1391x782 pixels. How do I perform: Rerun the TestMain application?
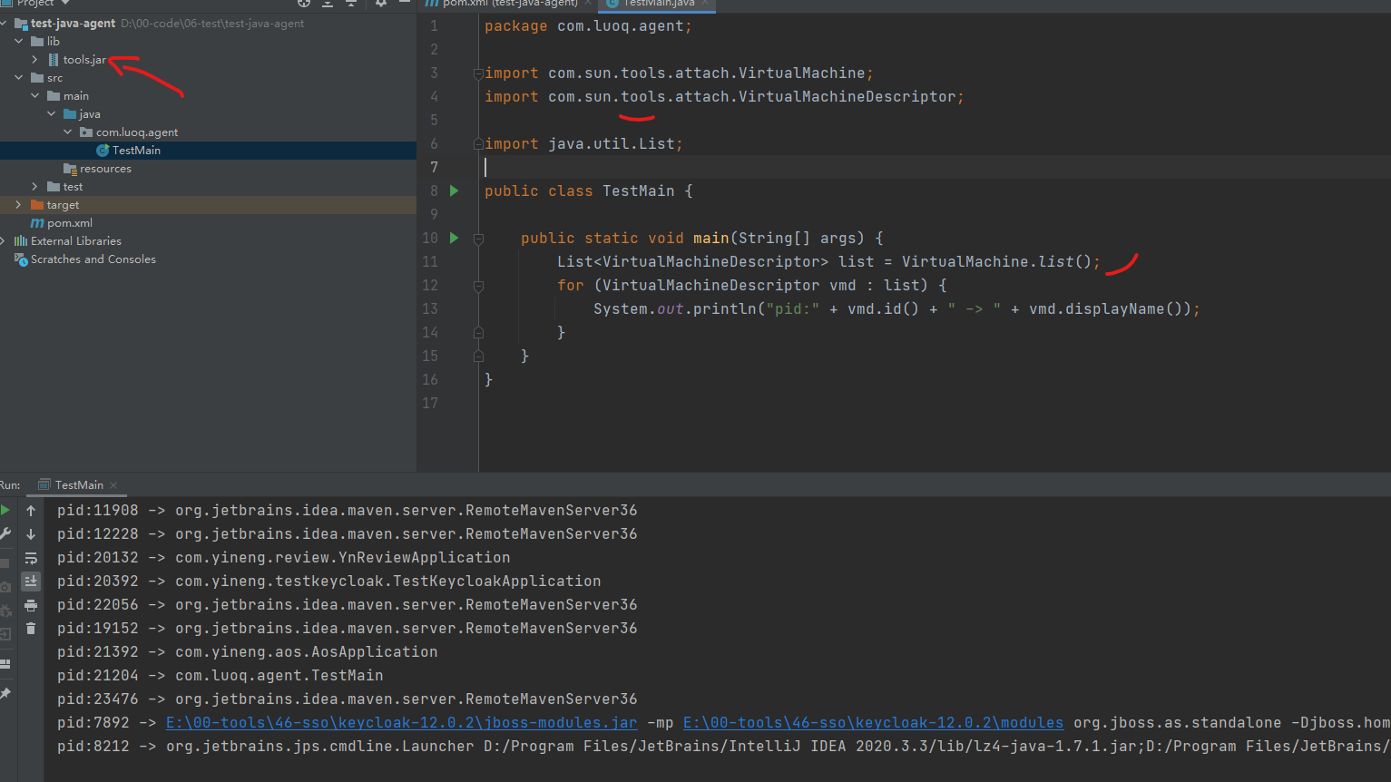click(x=5, y=509)
